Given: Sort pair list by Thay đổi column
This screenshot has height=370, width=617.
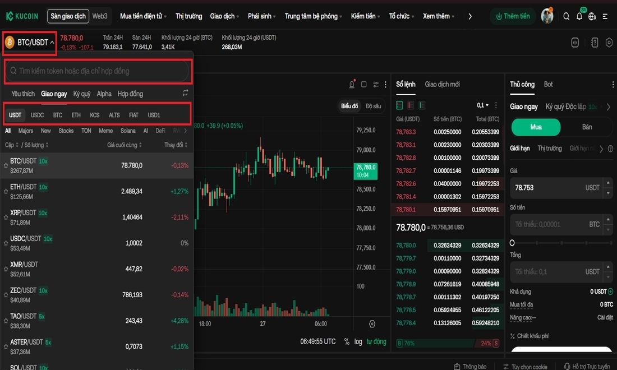Looking at the screenshot, I should pyautogui.click(x=176, y=145).
